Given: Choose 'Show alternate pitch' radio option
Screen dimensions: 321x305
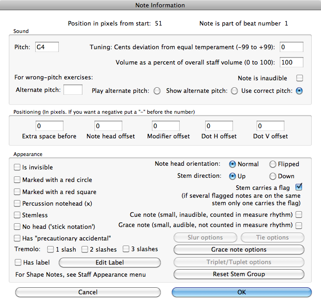Looking at the screenshot, I should click(234, 91).
